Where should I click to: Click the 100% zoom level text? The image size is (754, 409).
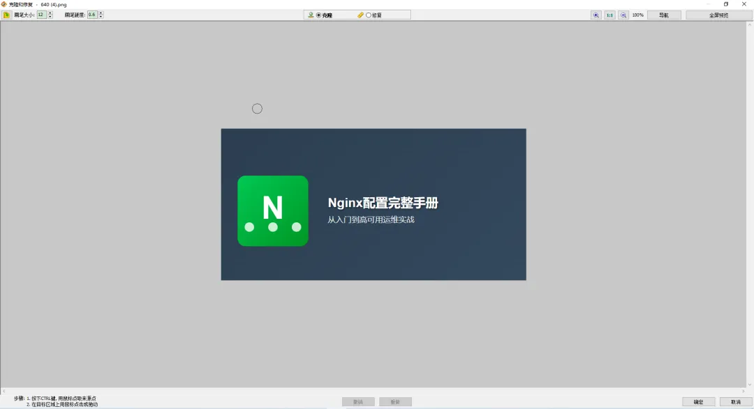point(637,15)
